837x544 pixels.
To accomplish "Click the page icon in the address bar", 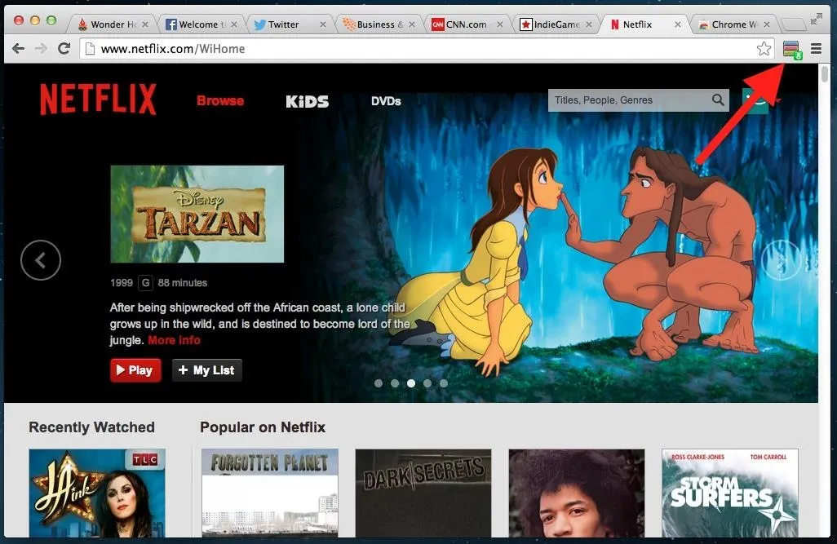I will point(91,49).
